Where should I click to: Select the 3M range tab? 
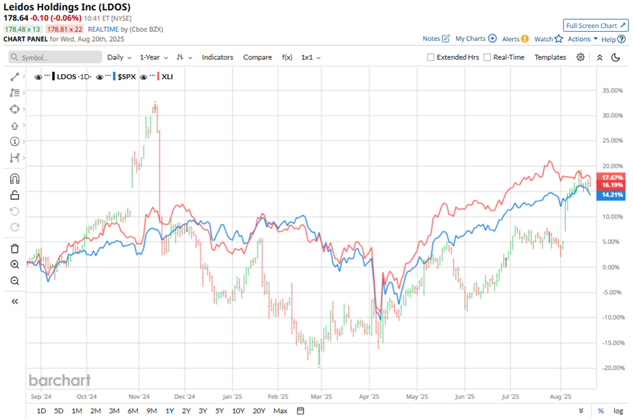point(114,411)
